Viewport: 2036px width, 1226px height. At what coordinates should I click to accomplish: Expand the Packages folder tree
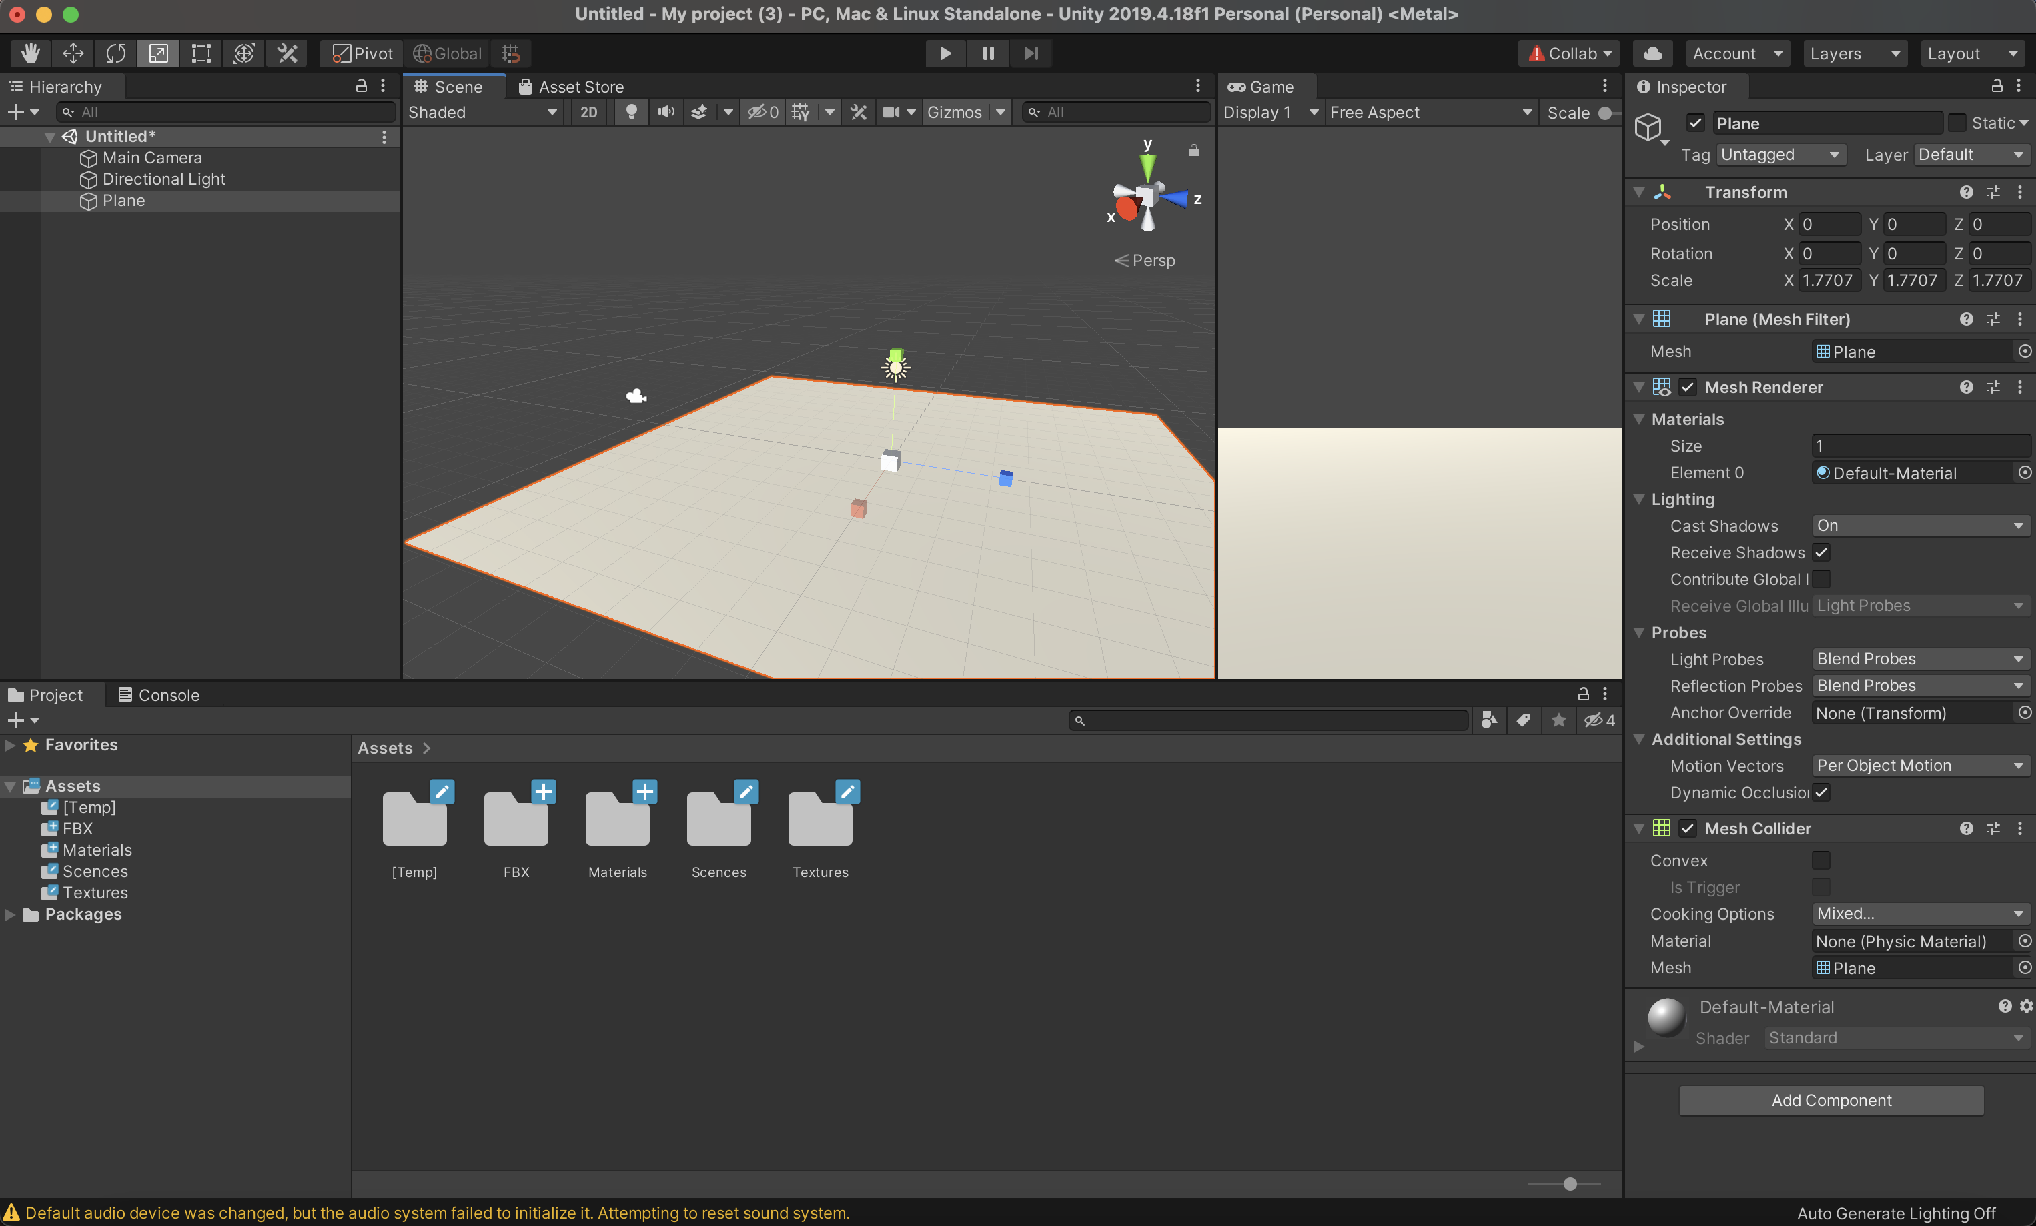pos(10,914)
